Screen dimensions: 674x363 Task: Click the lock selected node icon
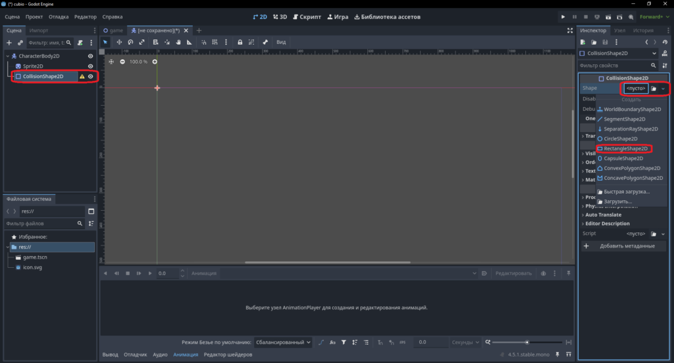(240, 42)
